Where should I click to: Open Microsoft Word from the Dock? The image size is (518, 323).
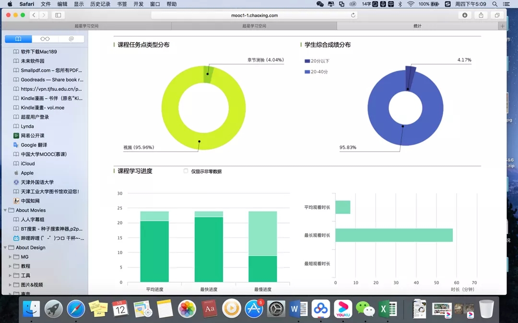click(x=298, y=309)
